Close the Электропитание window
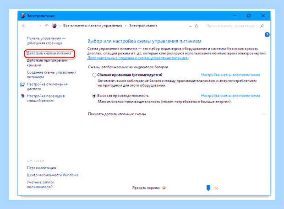 click(263, 16)
